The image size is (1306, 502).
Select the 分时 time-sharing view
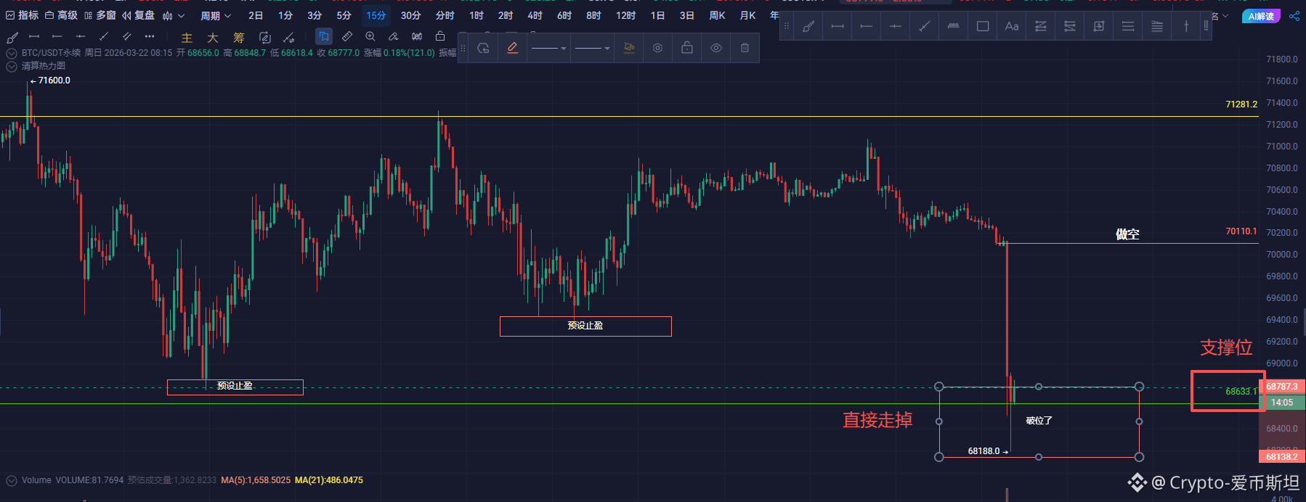pos(445,15)
